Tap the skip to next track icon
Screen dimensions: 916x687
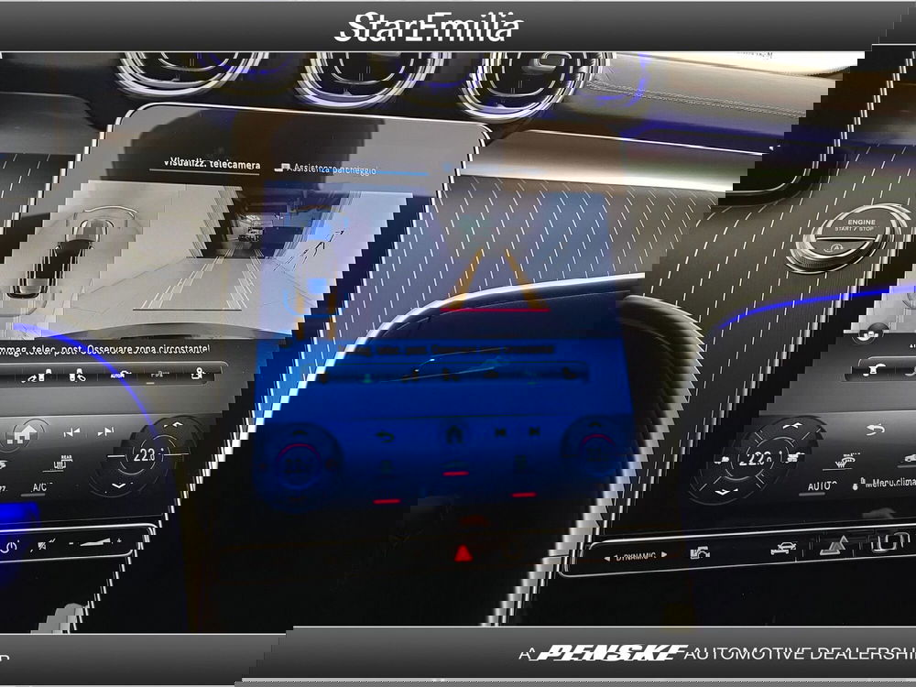(x=106, y=431)
